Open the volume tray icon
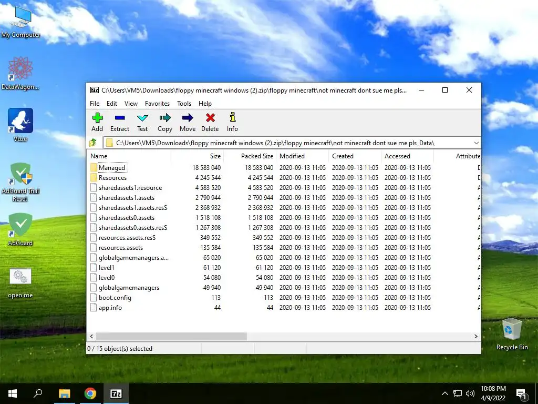This screenshot has width=538, height=404. [x=470, y=393]
